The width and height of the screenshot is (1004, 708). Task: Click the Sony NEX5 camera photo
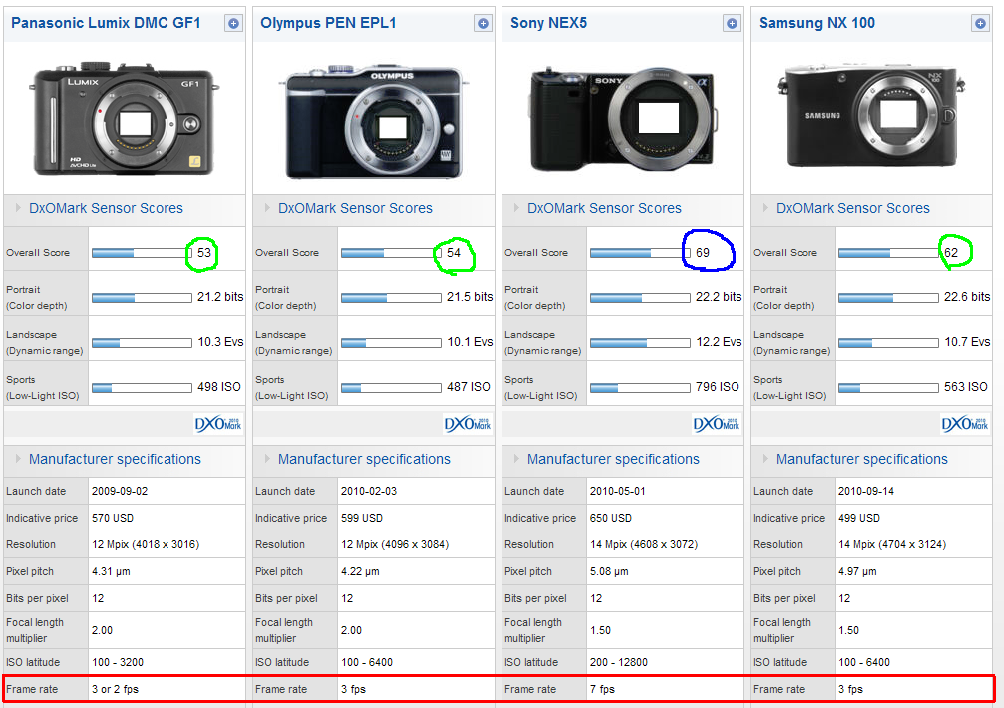pos(622,120)
